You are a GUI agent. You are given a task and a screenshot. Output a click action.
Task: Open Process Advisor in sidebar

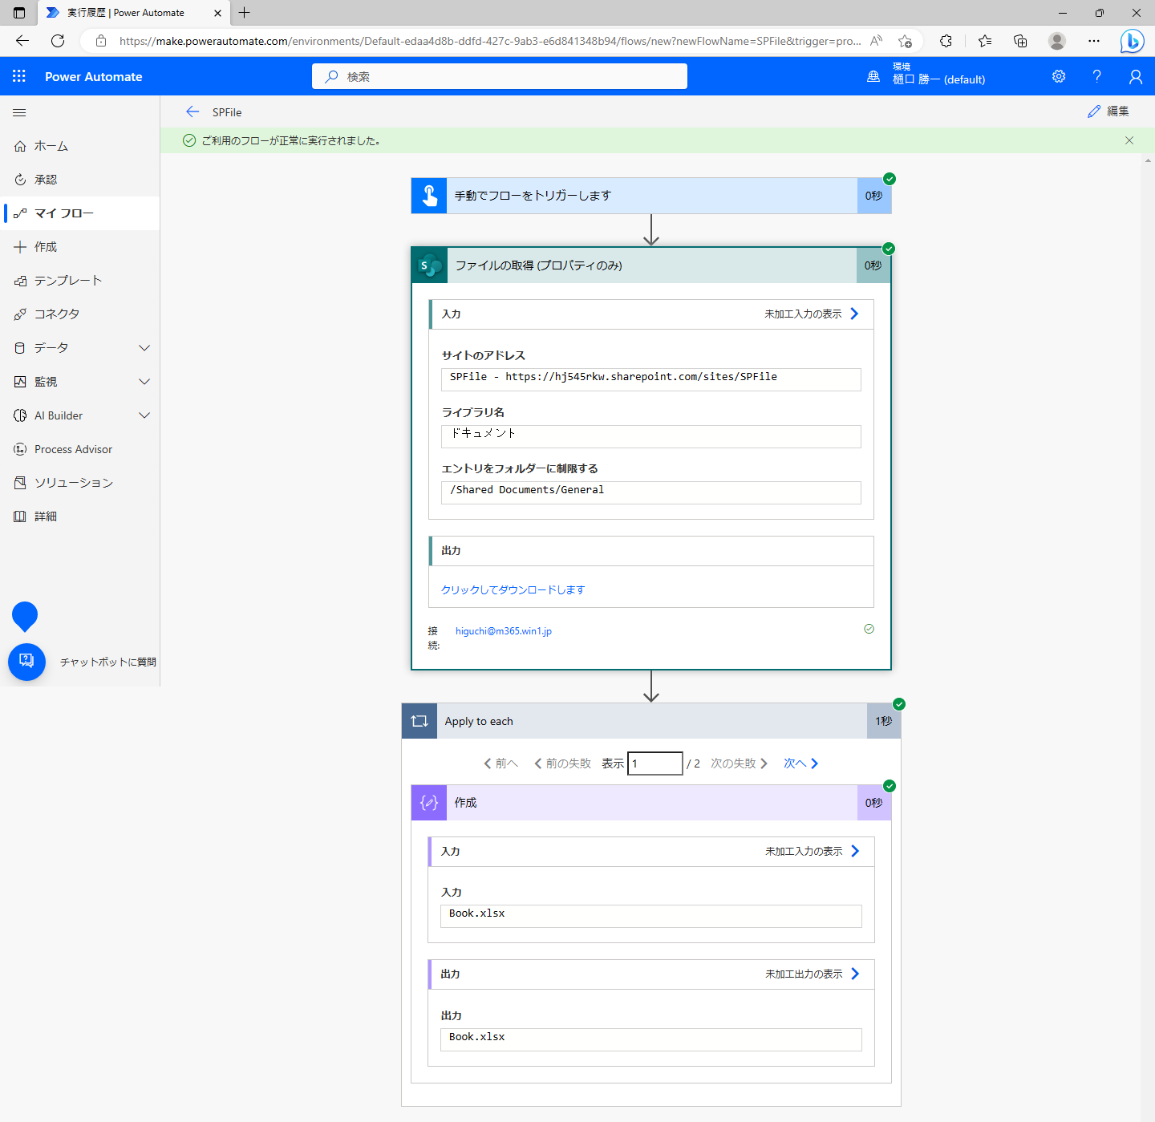80,449
